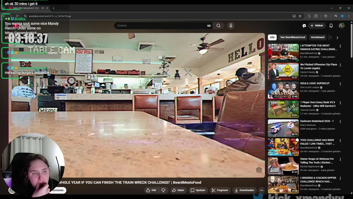
Task: Click the Maken create button
Action: click(x=317, y=25)
